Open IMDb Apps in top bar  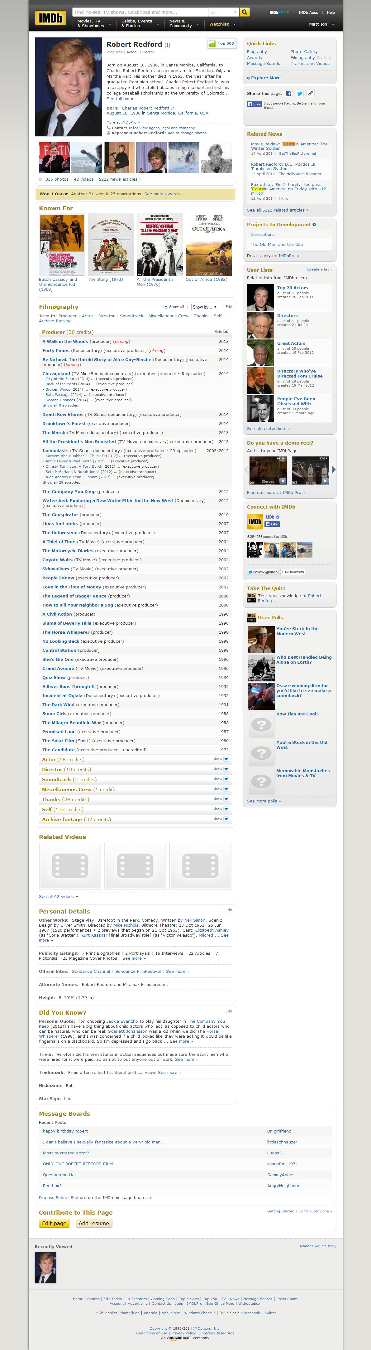tap(308, 12)
